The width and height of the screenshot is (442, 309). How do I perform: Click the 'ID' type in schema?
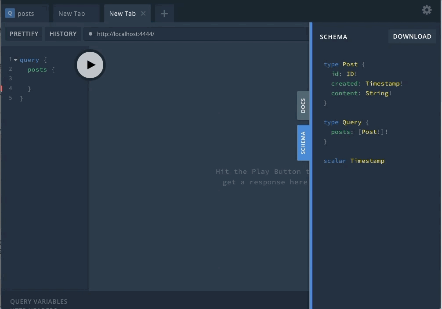[350, 74]
